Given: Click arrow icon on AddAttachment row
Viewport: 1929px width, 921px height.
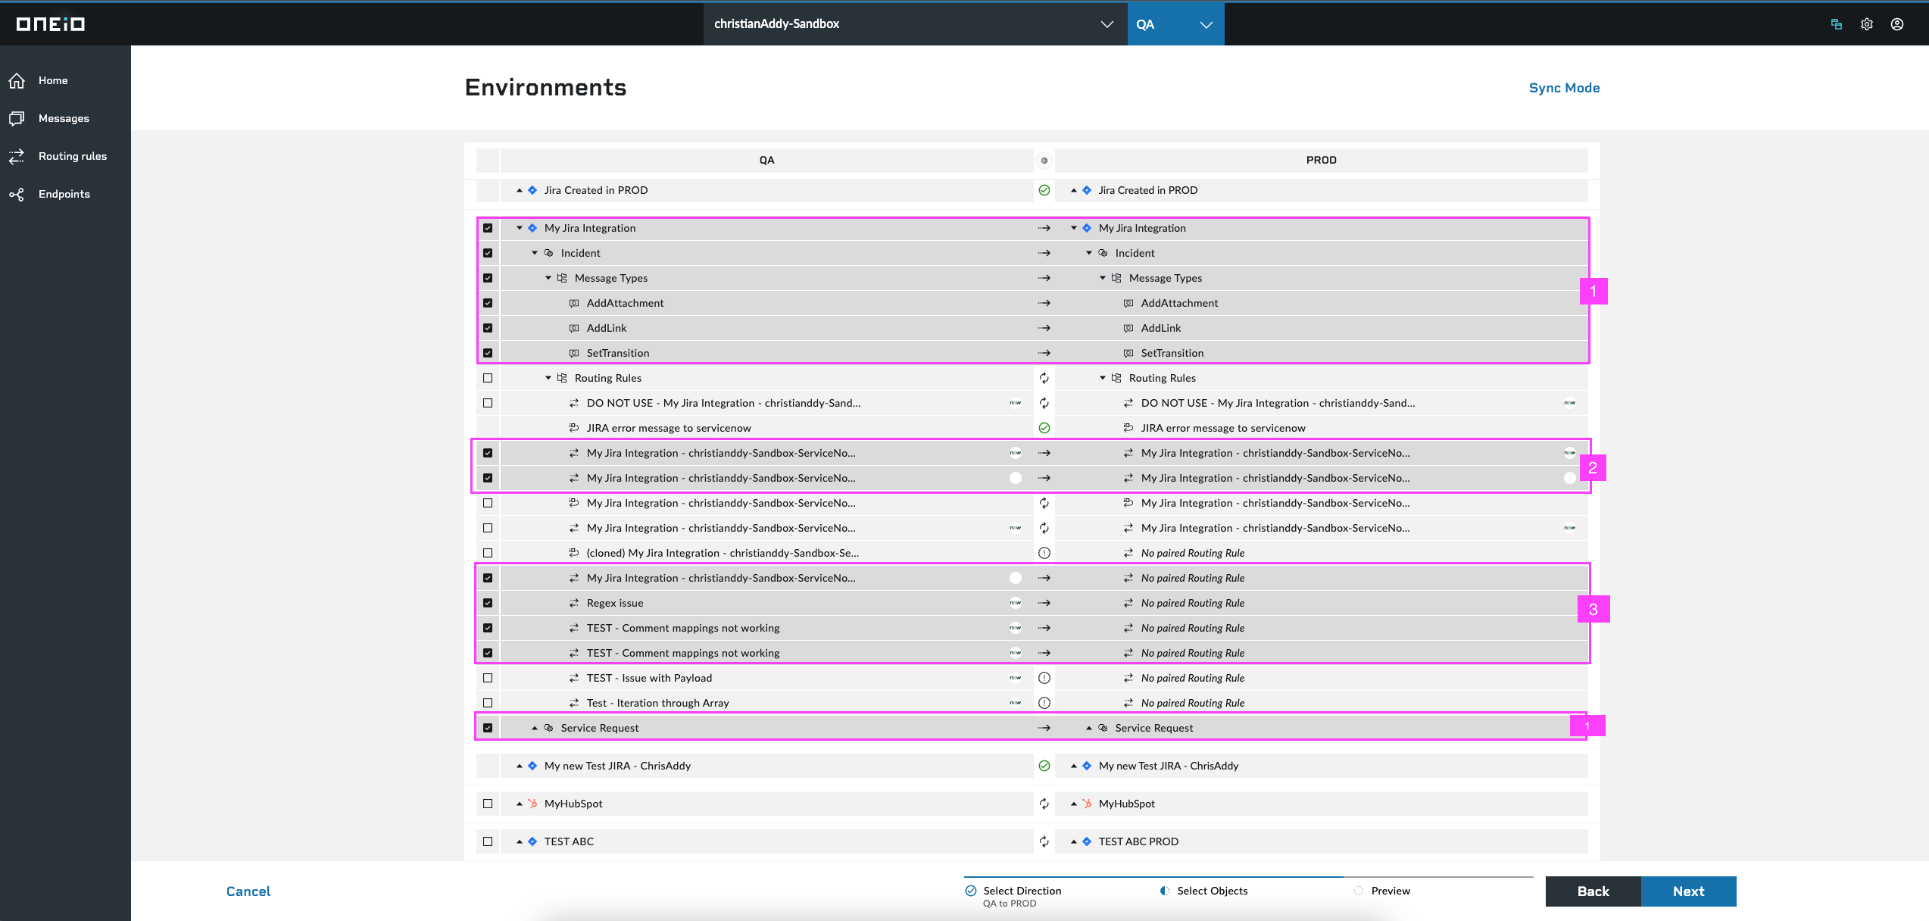Looking at the screenshot, I should [x=1044, y=303].
